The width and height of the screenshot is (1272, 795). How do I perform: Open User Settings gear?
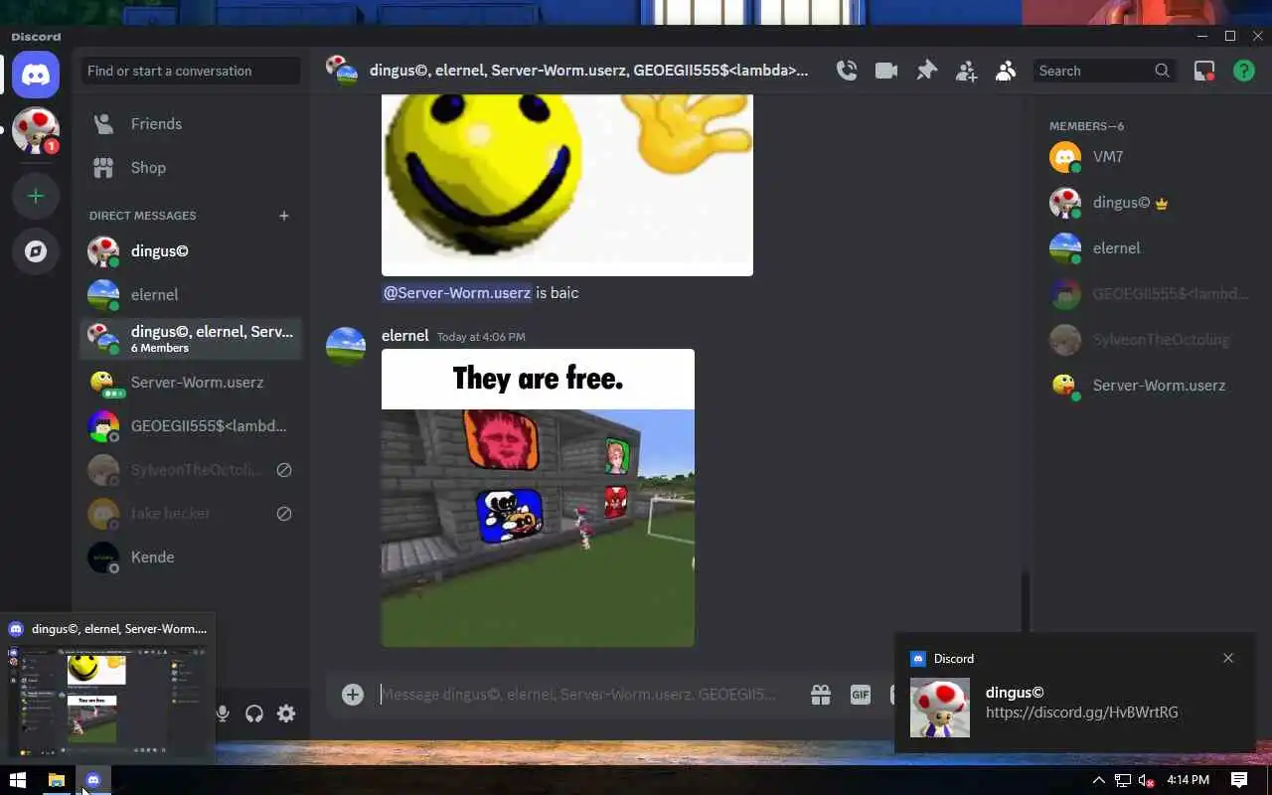286,714
